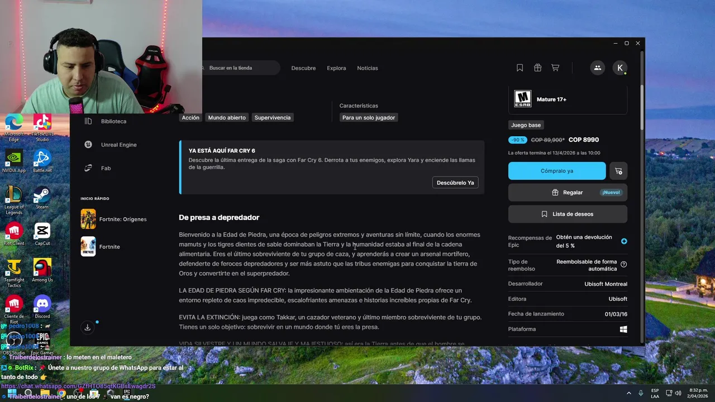This screenshot has width=715, height=402.
Task: Open Discord desktop shortcut
Action: pyautogui.click(x=42, y=307)
